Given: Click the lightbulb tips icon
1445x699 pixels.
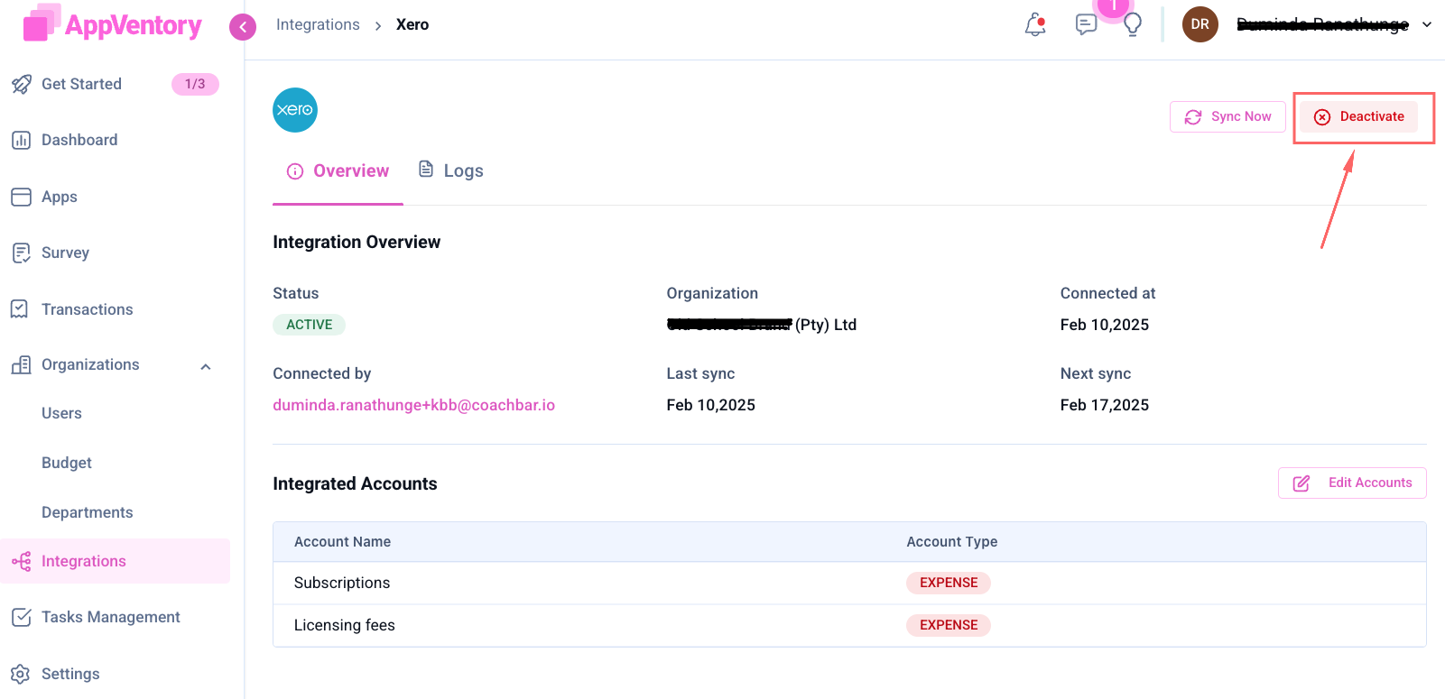Looking at the screenshot, I should point(1133,24).
